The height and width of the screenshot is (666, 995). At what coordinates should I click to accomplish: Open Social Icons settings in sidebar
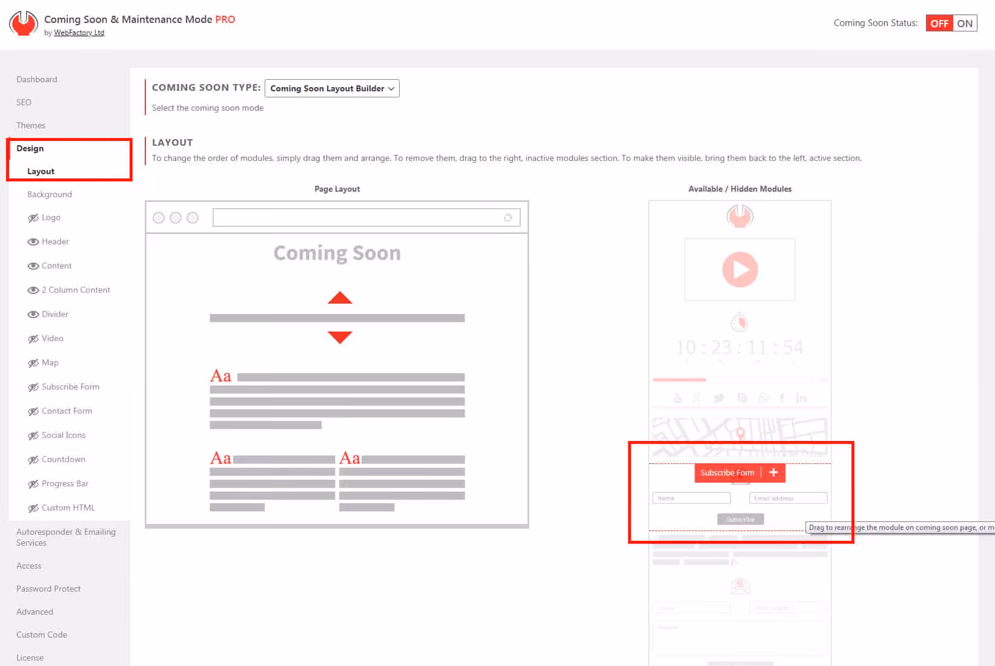tap(64, 435)
